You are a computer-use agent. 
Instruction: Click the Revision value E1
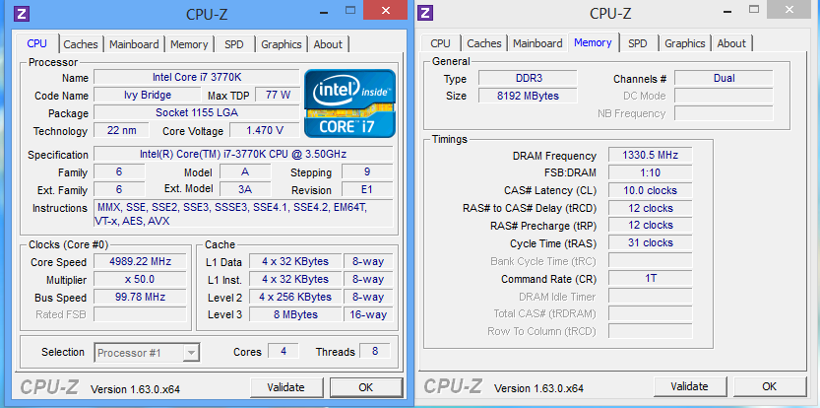click(367, 189)
